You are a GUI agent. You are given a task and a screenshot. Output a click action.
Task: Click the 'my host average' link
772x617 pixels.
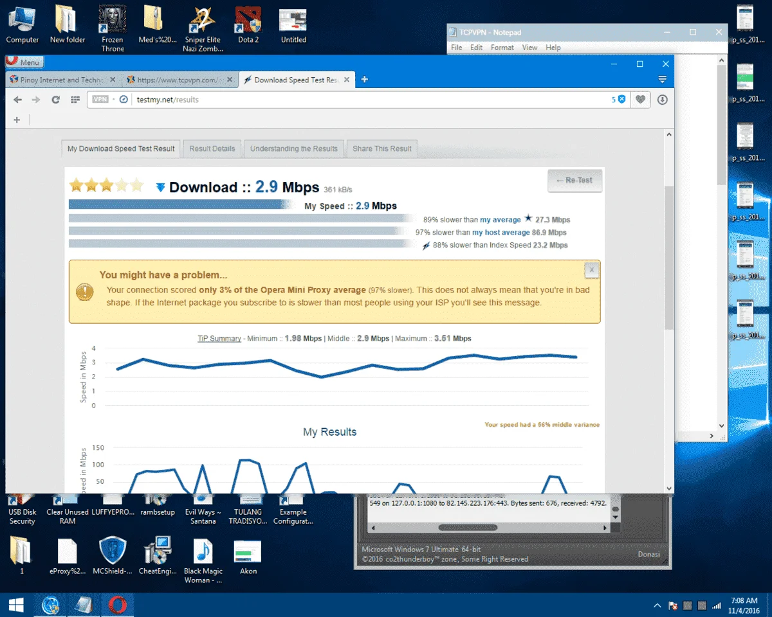click(x=501, y=233)
